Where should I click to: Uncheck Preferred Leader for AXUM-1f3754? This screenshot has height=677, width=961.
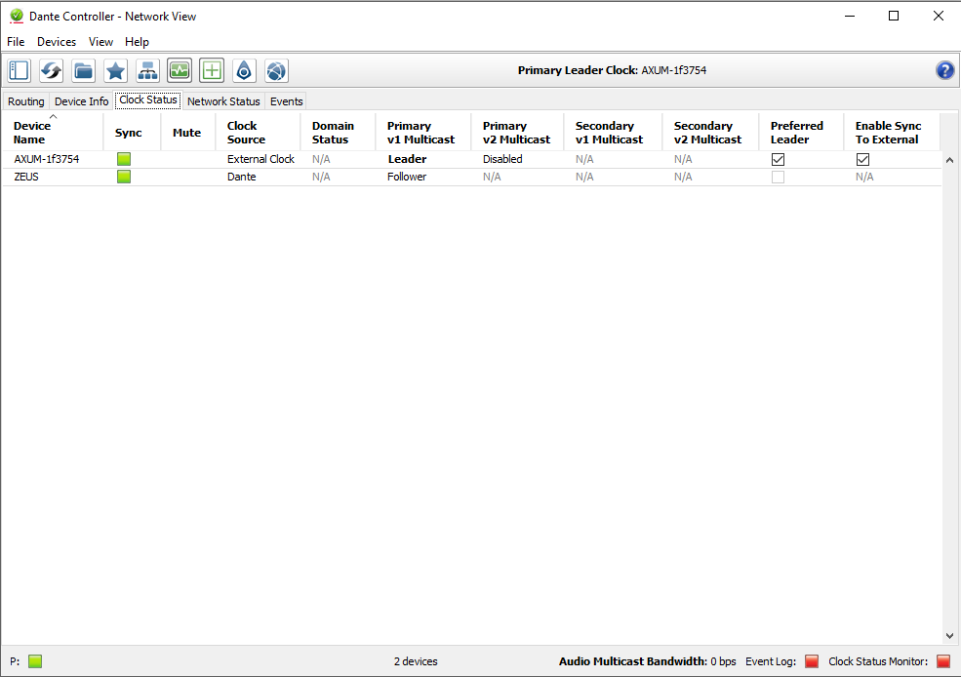(x=778, y=159)
